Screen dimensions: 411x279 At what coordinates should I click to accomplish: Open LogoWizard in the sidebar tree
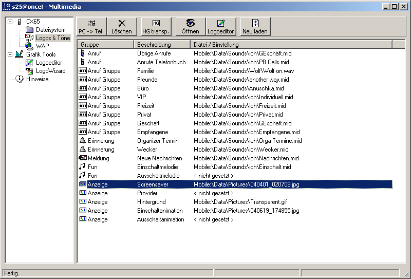(x=50, y=71)
